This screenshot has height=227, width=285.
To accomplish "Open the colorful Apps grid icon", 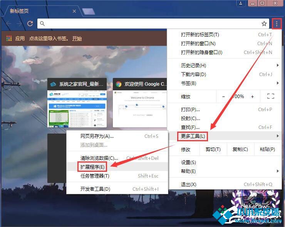I will (9, 39).
